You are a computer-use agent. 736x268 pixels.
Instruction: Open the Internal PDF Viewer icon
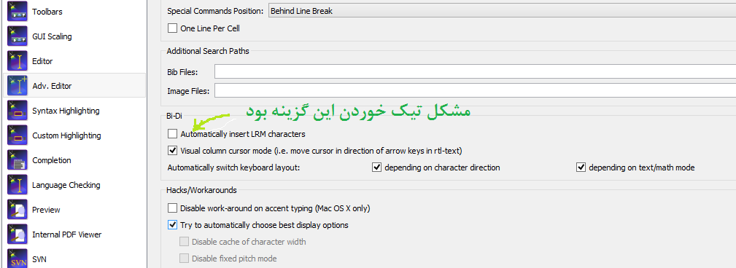pyautogui.click(x=18, y=234)
